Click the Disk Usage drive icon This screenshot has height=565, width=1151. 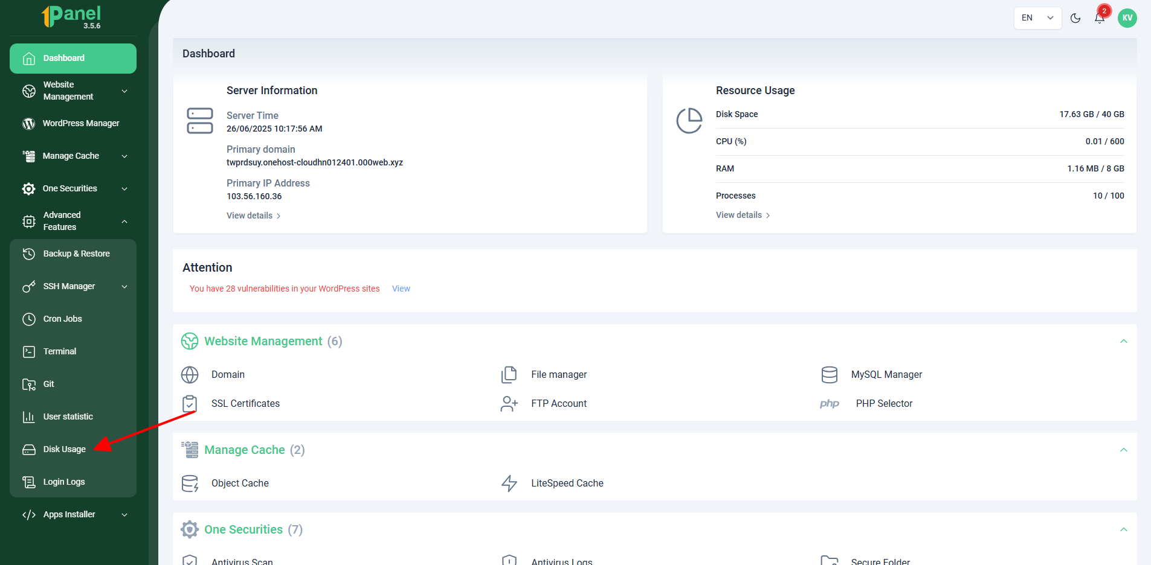[29, 450]
